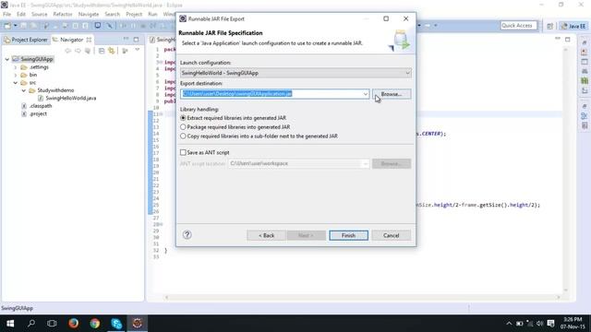Viewport: 591px width, 332px height.
Task: Open the Navigate menu
Action: (89, 15)
